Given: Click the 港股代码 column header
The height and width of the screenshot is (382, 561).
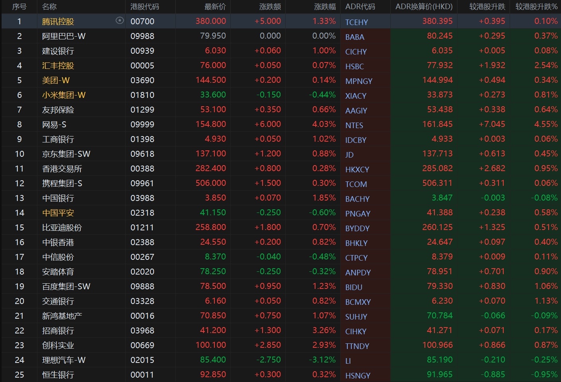Looking at the screenshot, I should (144, 7).
